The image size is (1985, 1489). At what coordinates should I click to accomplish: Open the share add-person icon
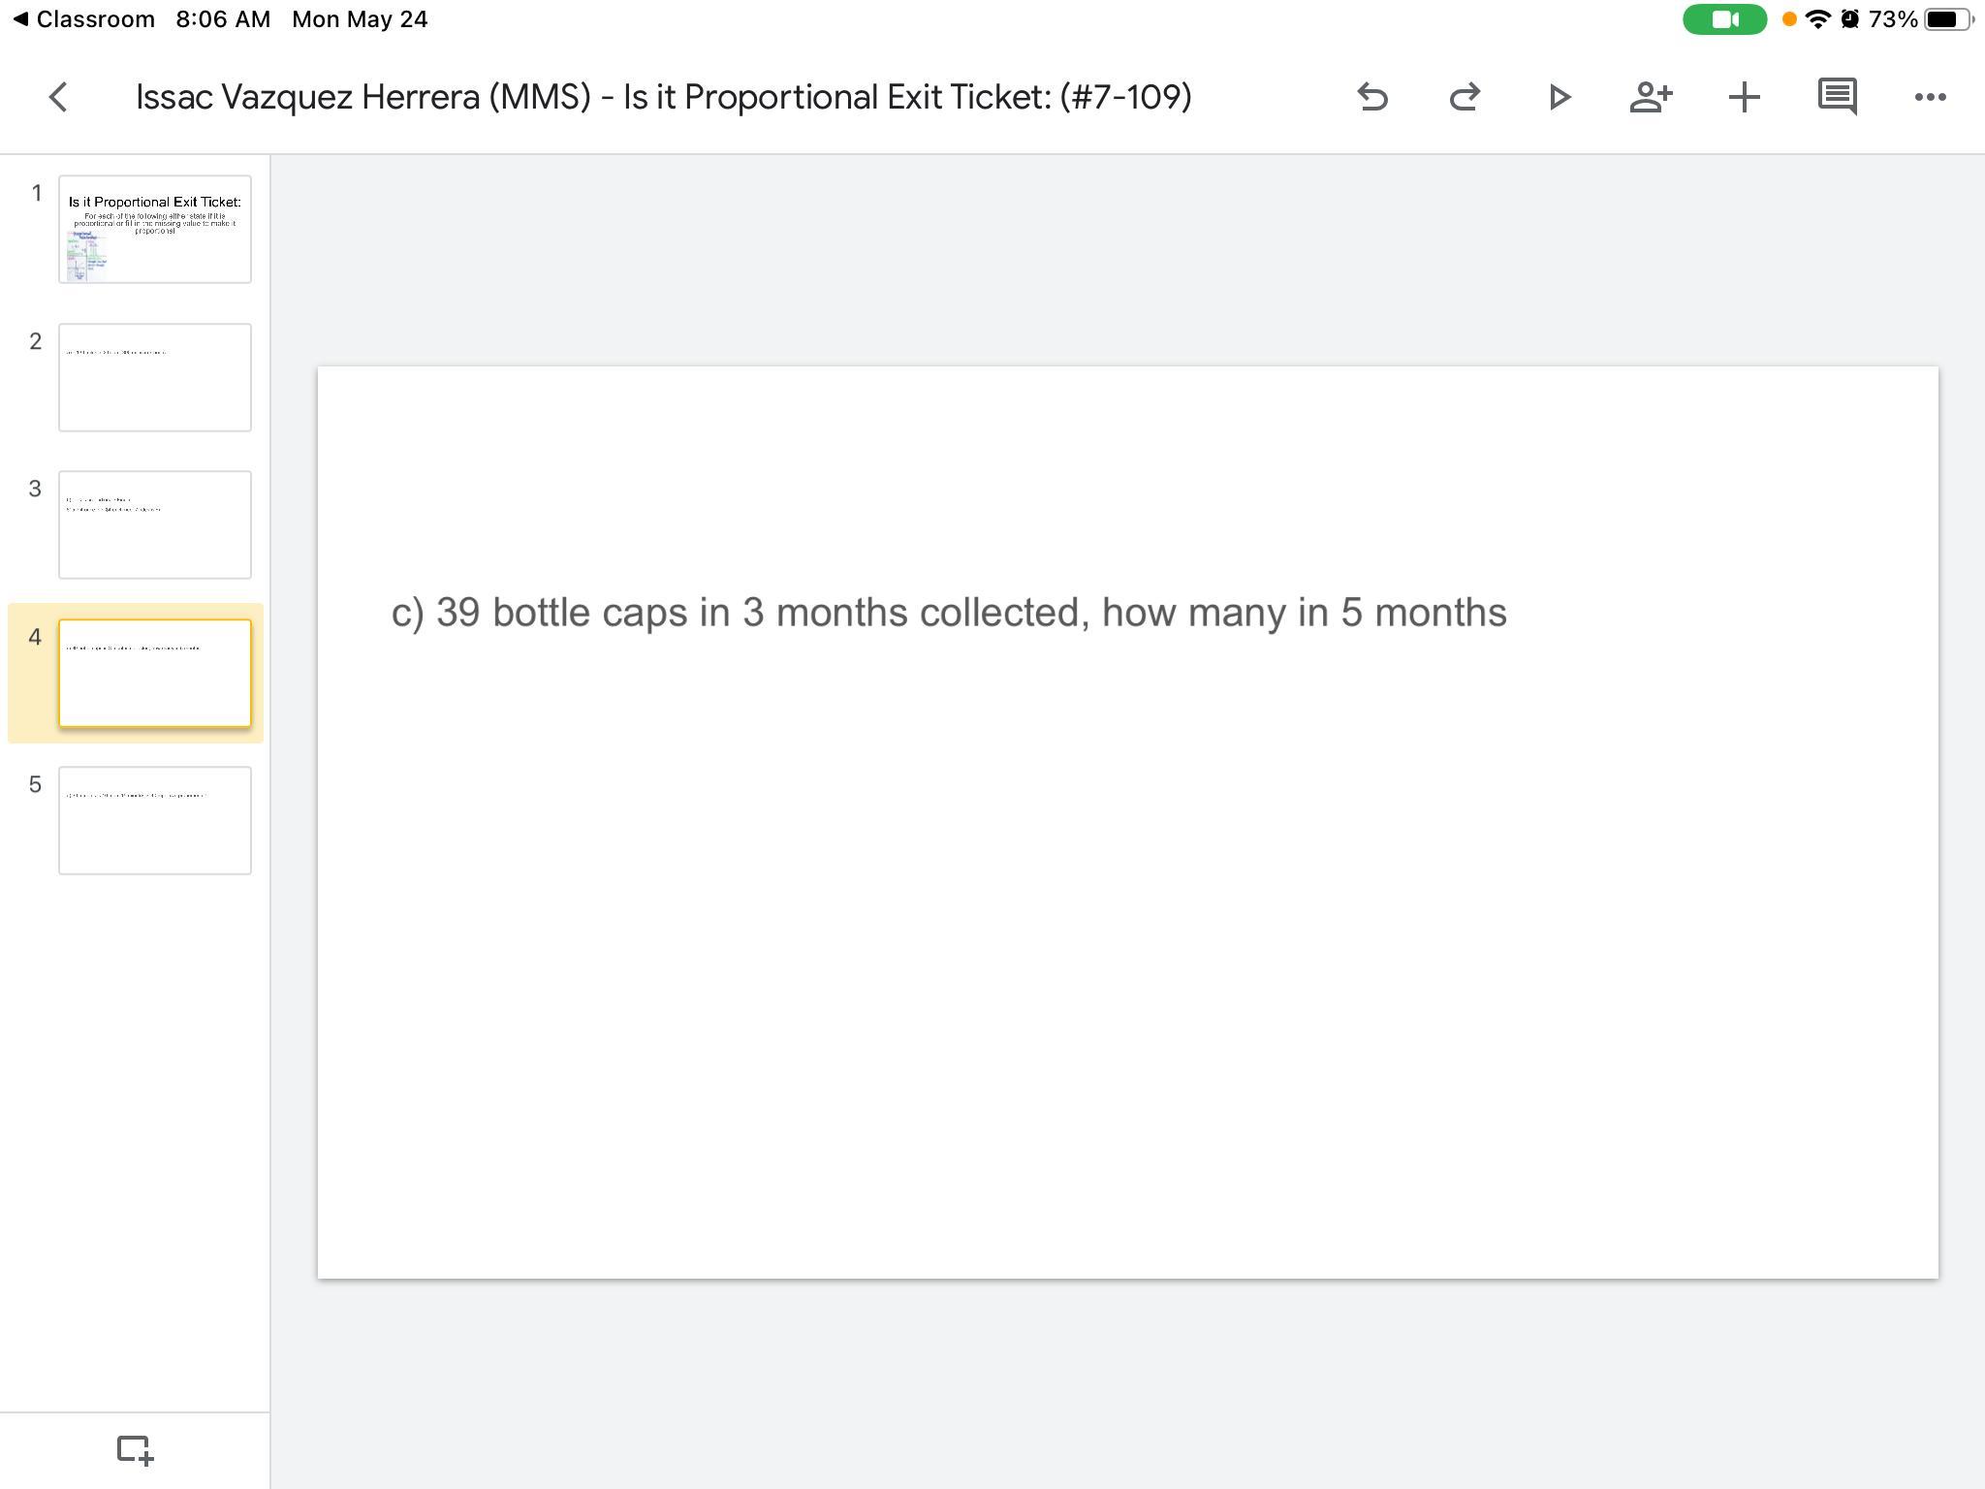pos(1650,97)
